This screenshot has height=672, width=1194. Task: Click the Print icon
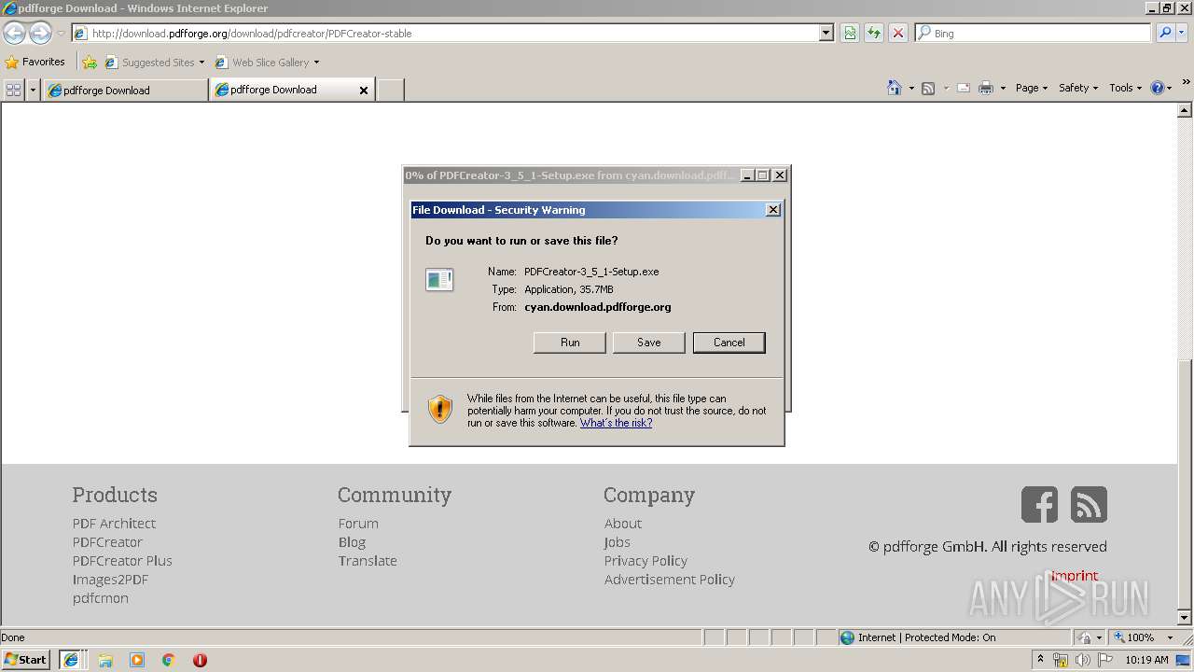[x=985, y=88]
